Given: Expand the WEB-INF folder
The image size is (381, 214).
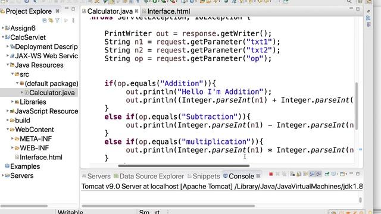Looking at the screenshot, I should point(13,148).
